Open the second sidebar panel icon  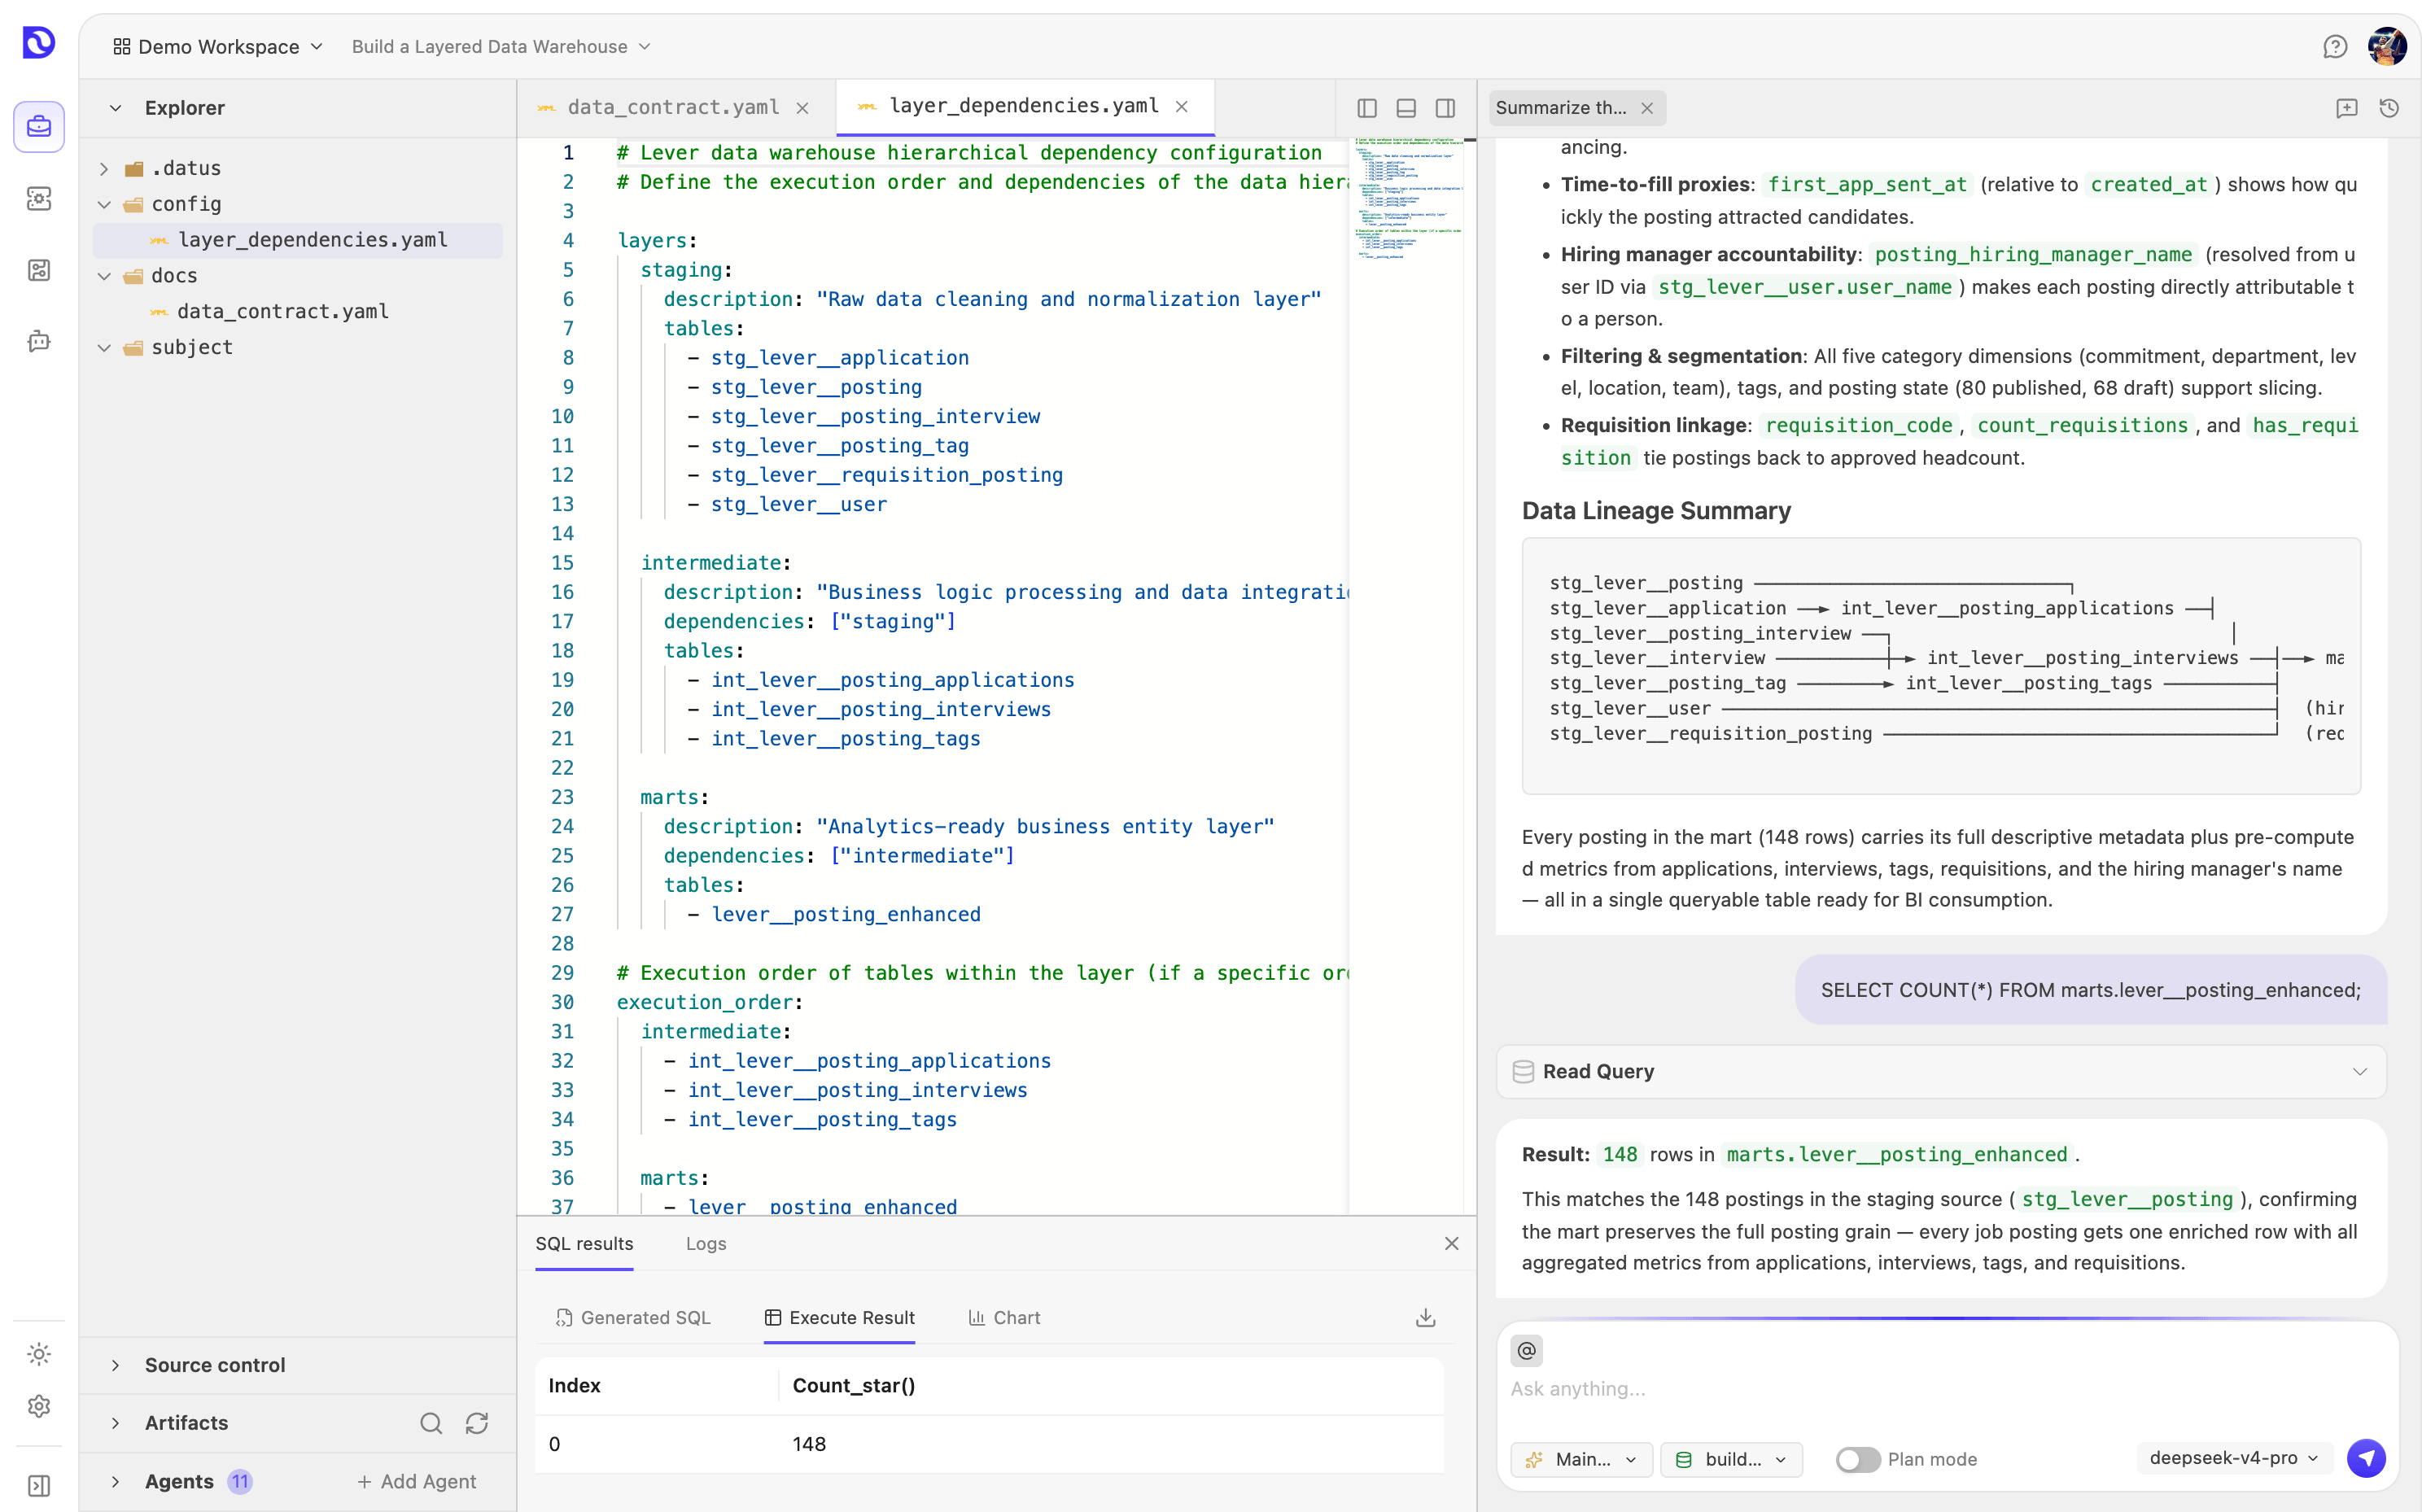[39, 199]
